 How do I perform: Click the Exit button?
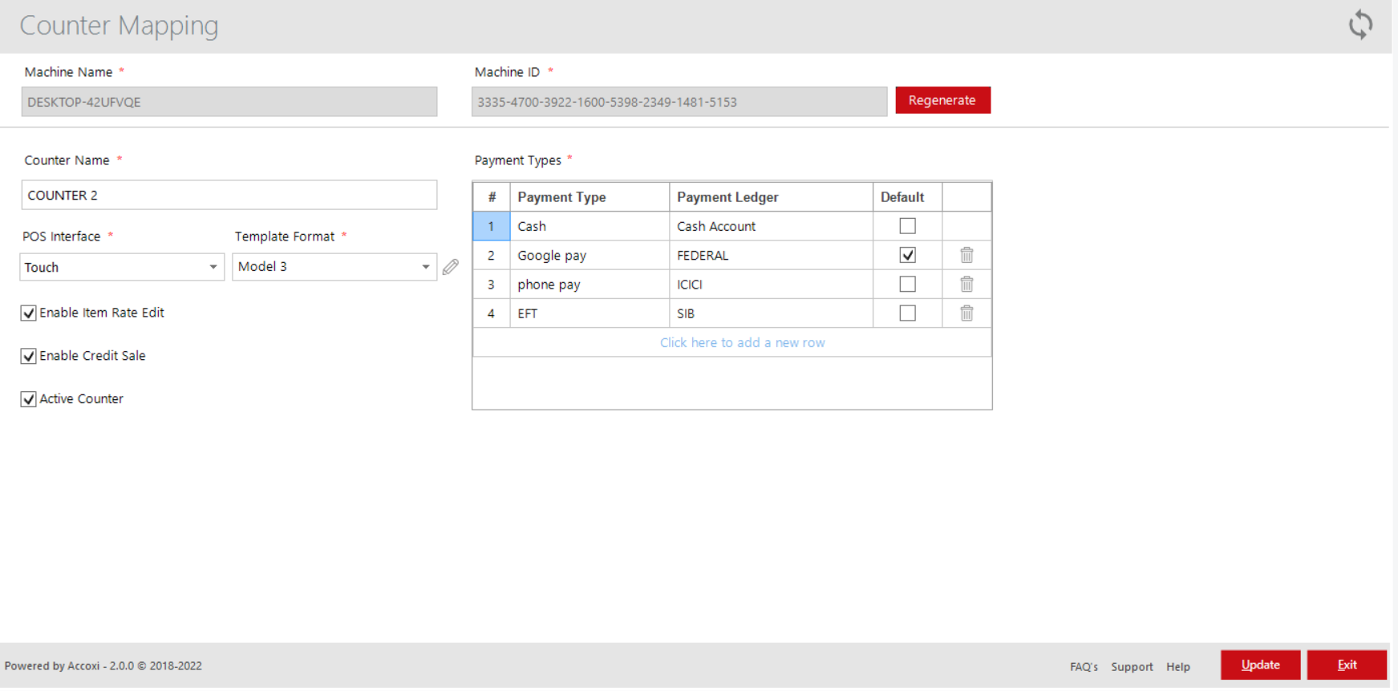[1347, 665]
